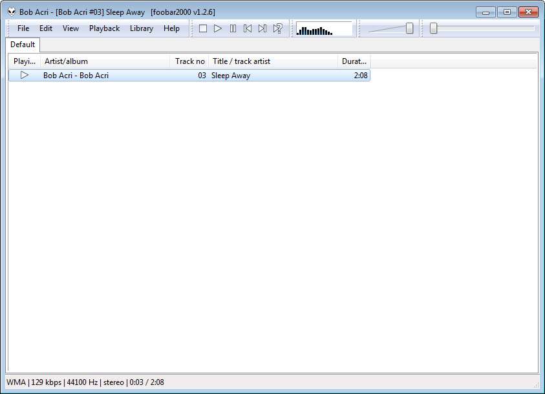The width and height of the screenshot is (545, 394).
Task: Skip to the next track
Action: coord(262,28)
